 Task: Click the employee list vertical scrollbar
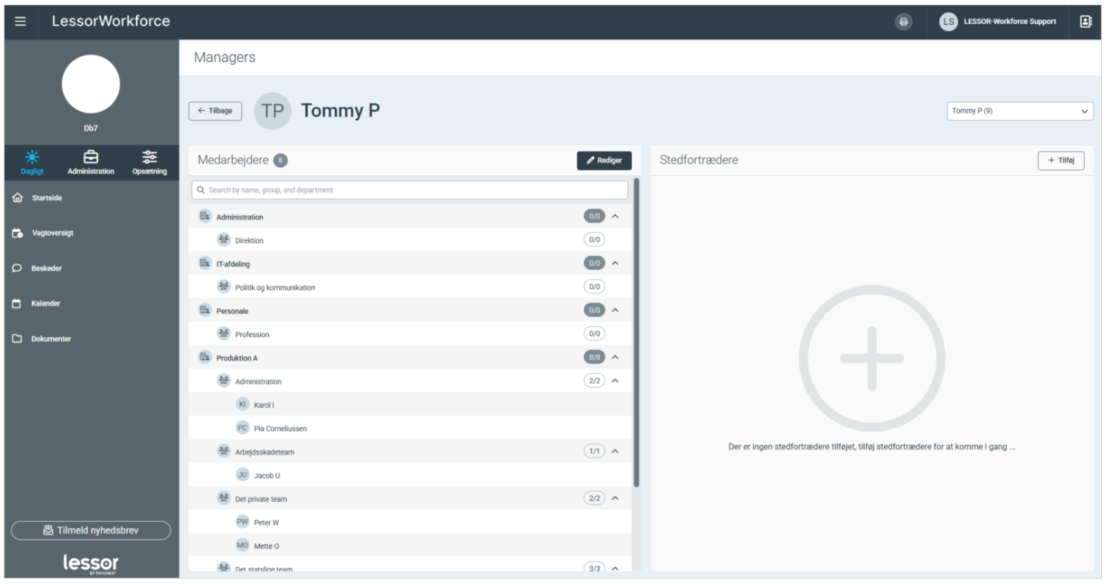coord(636,333)
